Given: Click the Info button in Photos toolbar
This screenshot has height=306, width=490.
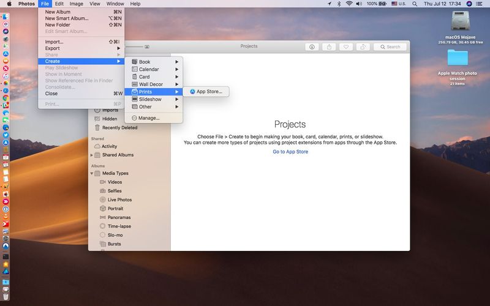Looking at the screenshot, I should 312,47.
